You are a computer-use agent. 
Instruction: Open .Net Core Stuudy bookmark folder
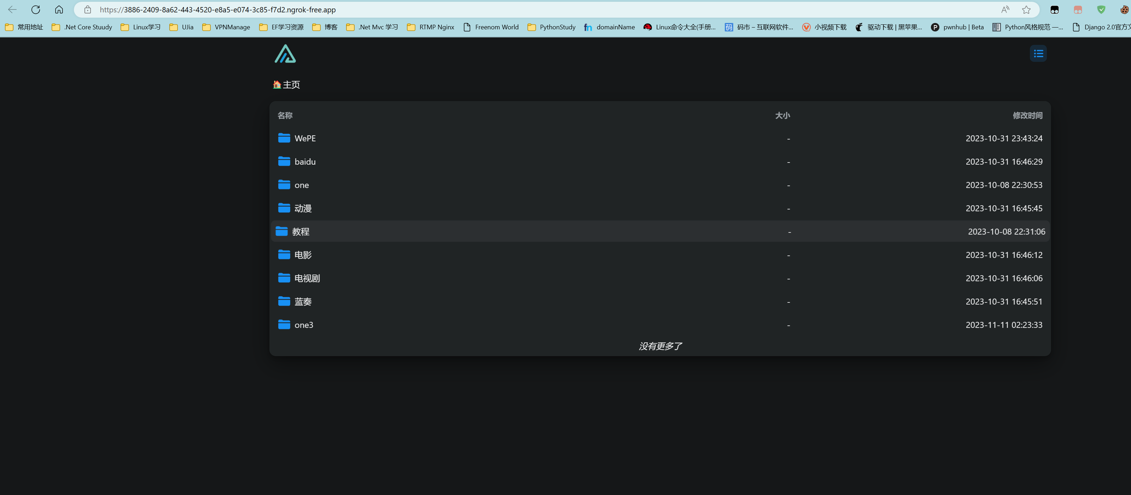[82, 27]
